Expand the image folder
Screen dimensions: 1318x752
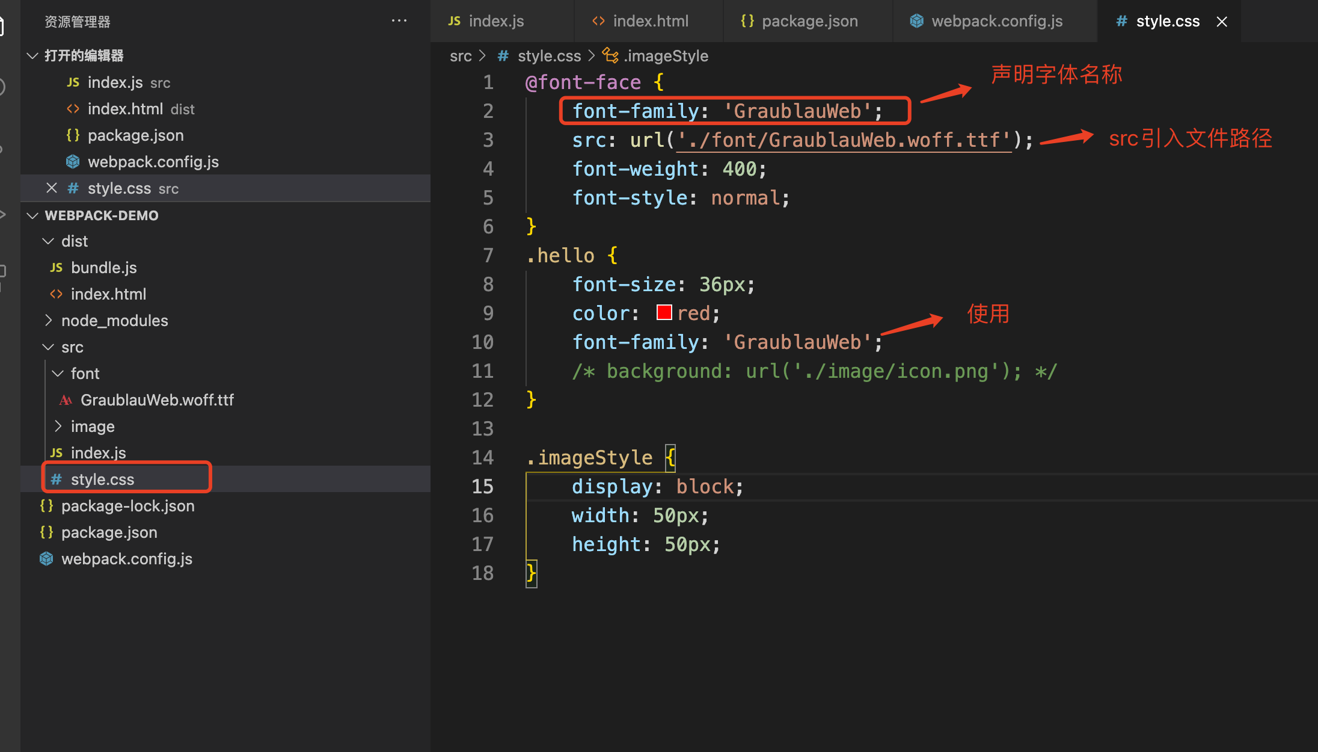point(58,427)
